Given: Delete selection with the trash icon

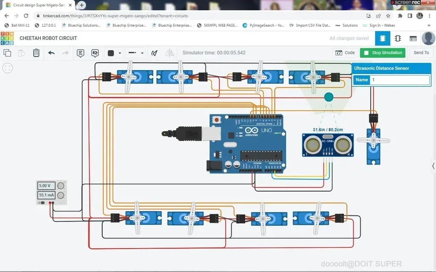Looking at the screenshot, I should (x=36, y=53).
